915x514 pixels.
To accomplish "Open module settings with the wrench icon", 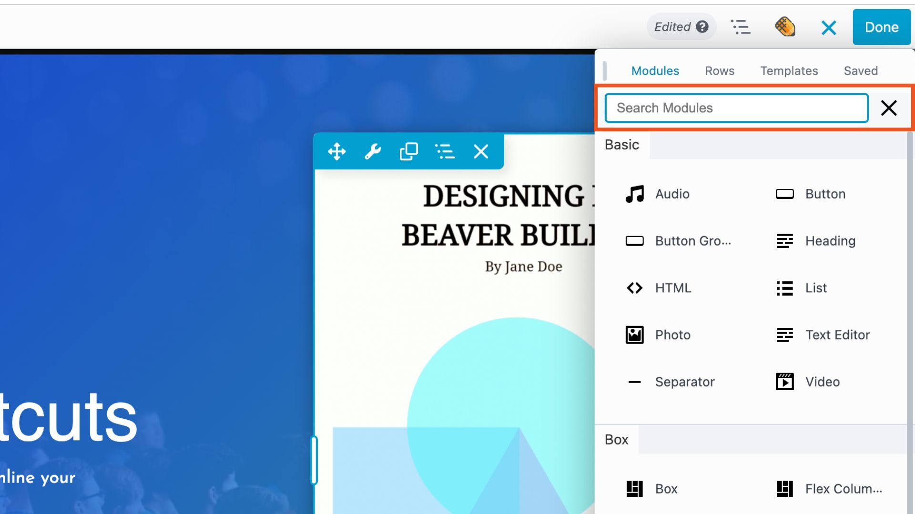I will click(373, 152).
